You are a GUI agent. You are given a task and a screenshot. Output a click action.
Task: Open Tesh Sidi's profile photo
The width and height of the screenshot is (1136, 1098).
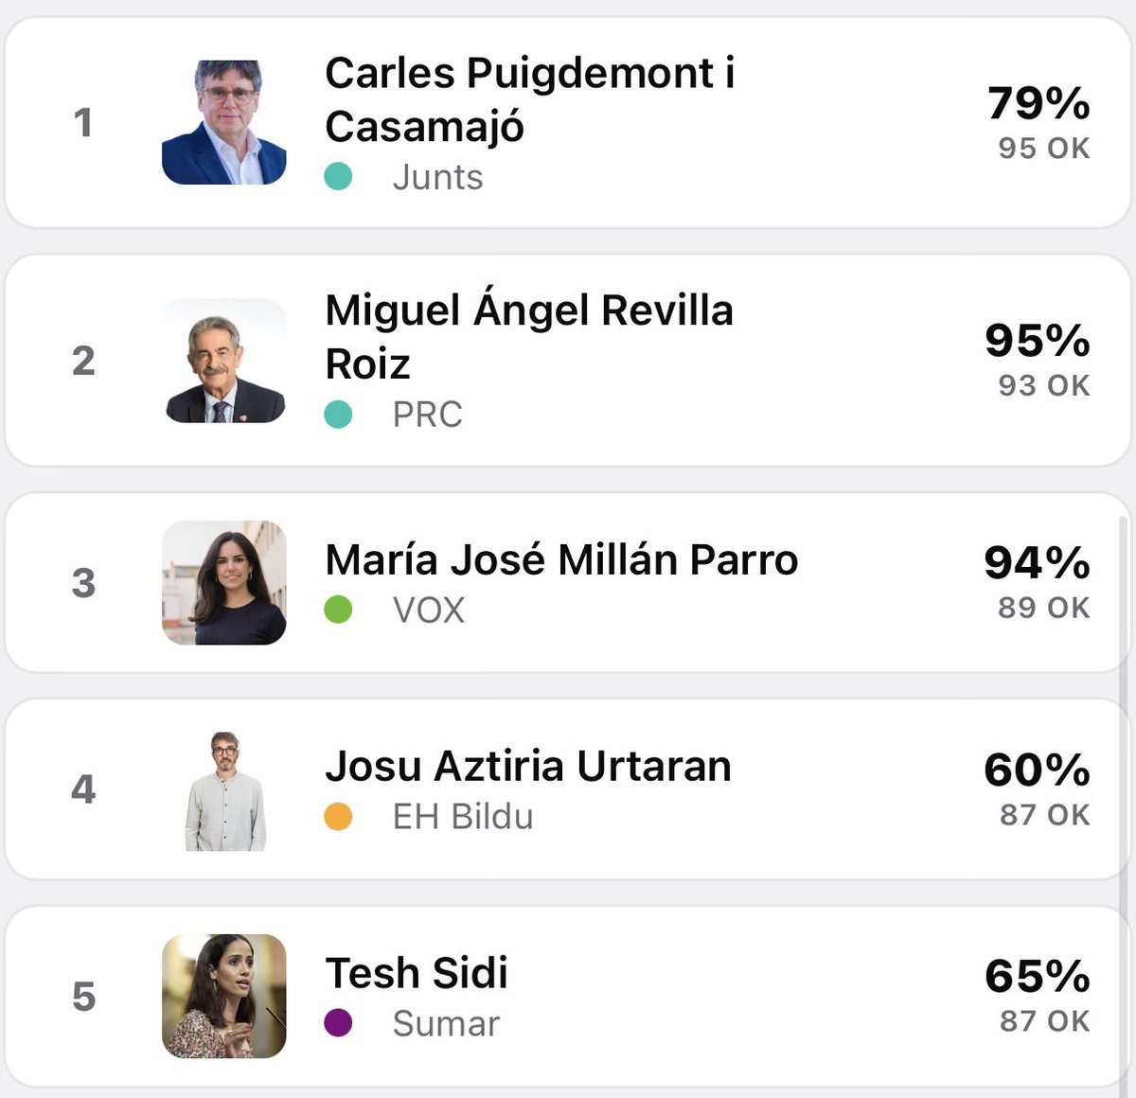pos(224,996)
